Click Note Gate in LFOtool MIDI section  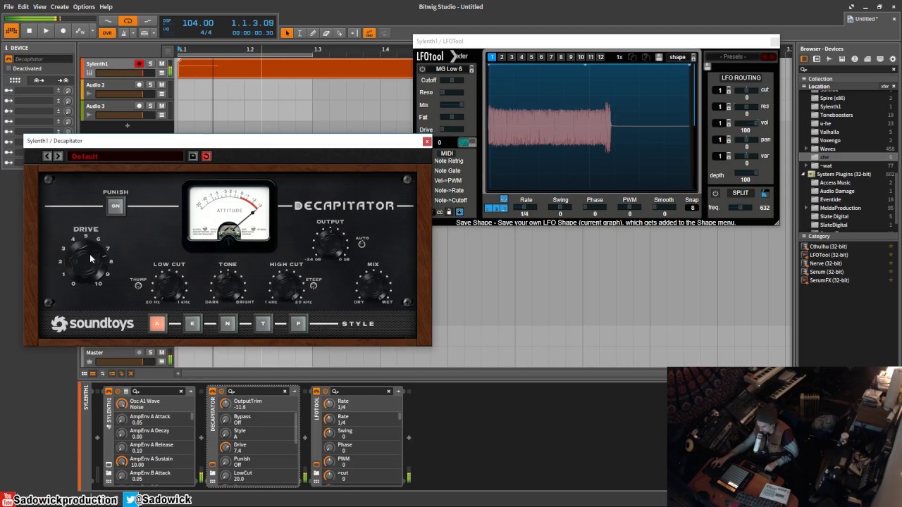[447, 171]
